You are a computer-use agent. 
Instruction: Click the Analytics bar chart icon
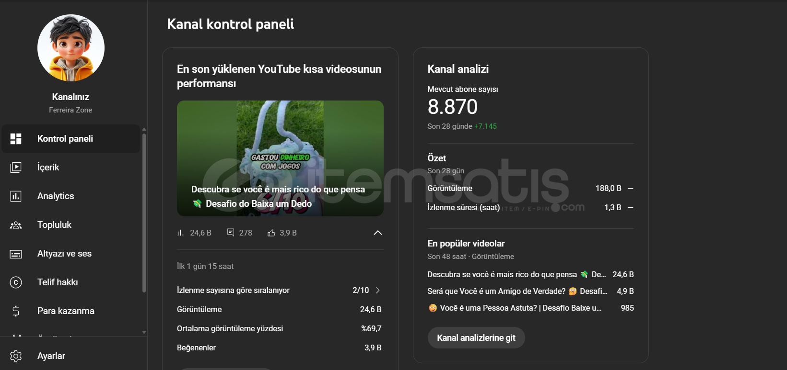pyautogui.click(x=16, y=196)
